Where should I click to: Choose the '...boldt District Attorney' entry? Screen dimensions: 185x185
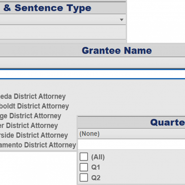tap(34, 106)
